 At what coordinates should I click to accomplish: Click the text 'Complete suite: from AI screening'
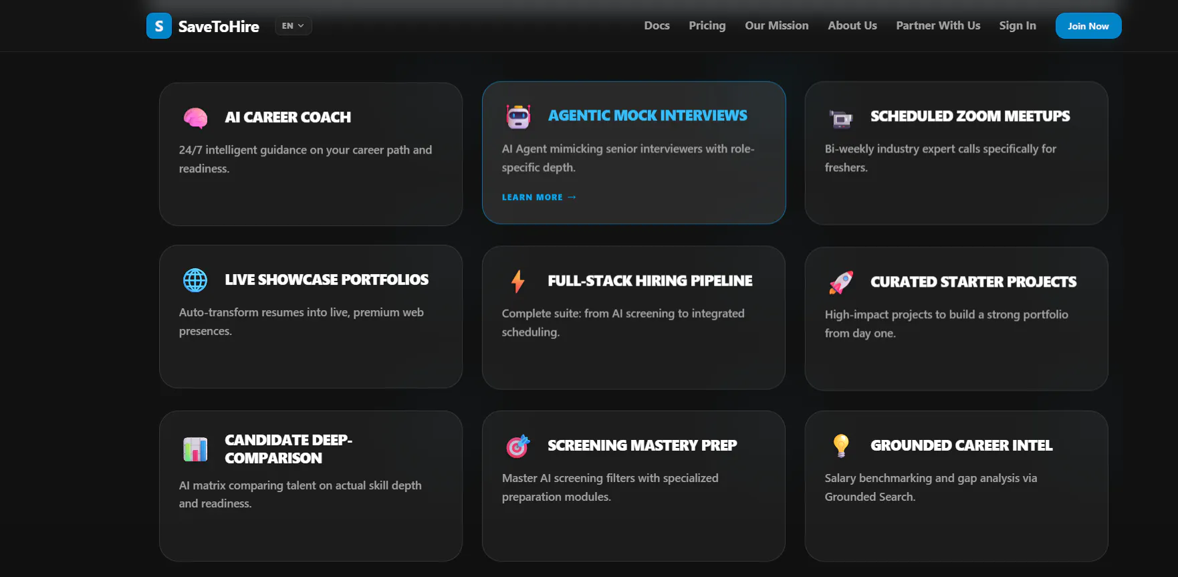588,314
